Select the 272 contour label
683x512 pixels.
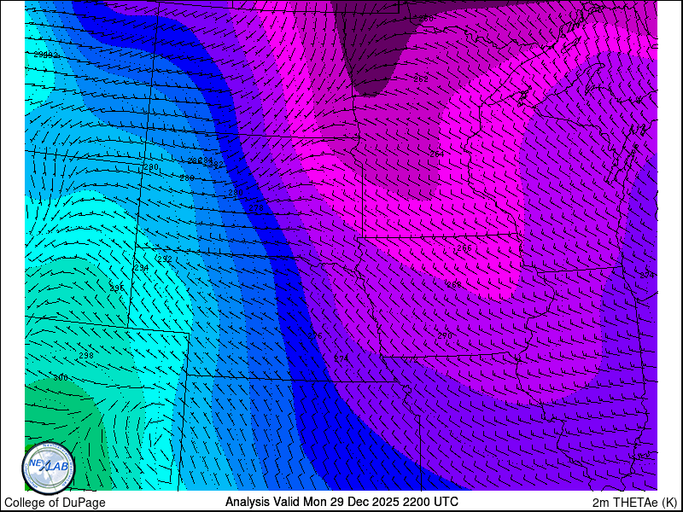tap(411, 359)
